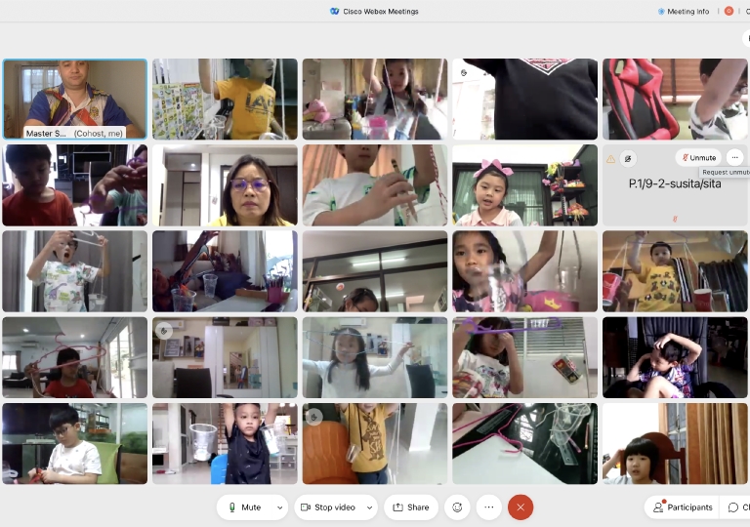Click the hand icon on the black-shirt tile

tap(464, 72)
